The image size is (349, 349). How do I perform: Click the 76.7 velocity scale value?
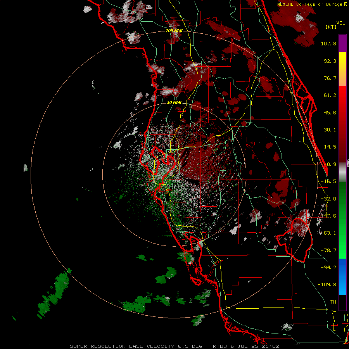click(330, 78)
